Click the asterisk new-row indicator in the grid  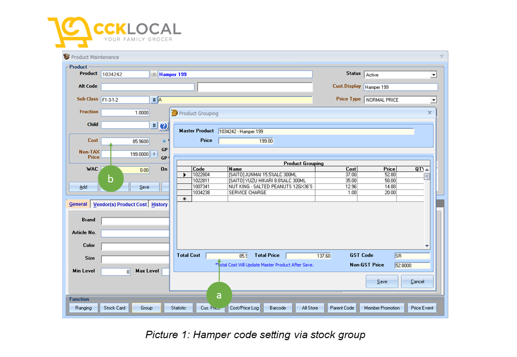[183, 198]
